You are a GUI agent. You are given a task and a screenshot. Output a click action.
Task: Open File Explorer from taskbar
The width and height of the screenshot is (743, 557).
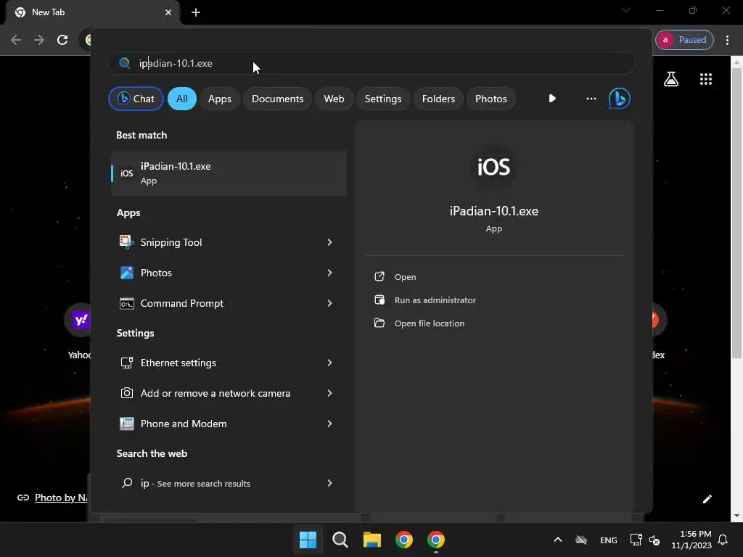(372, 540)
